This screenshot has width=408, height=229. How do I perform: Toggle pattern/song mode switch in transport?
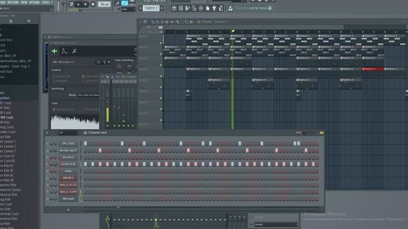[x=71, y=4]
